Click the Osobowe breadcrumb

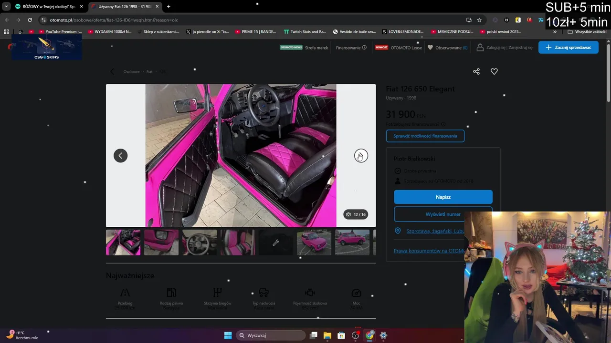pyautogui.click(x=132, y=71)
